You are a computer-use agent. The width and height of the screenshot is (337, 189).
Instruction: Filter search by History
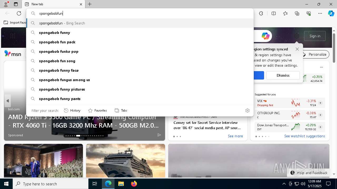pos(72,111)
